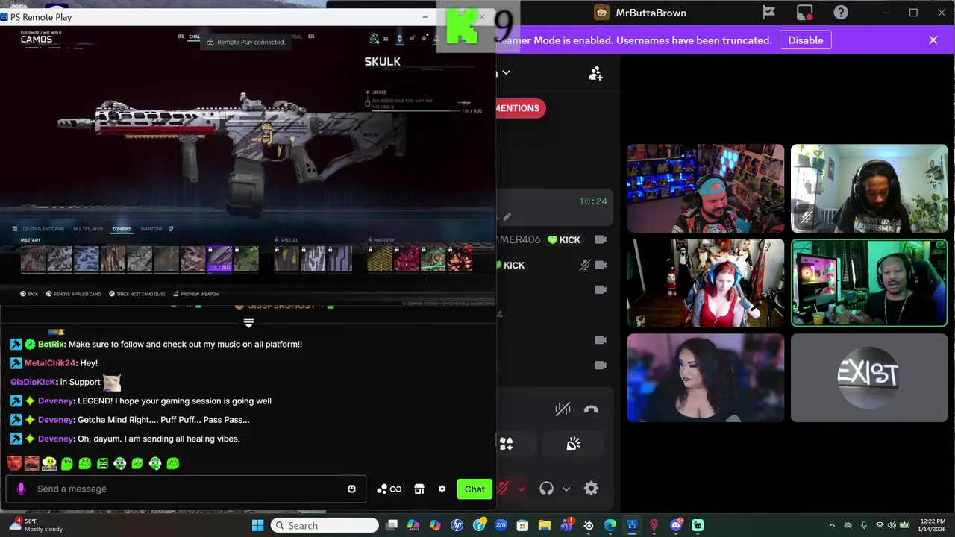This screenshot has width=955, height=537.
Task: Select the gold mastery camo swatch
Action: [x=380, y=258]
